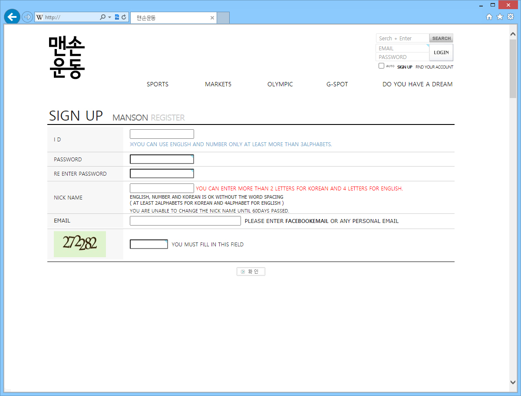This screenshot has height=396, width=521.
Task: Click the LOGIN button
Action: pos(441,52)
